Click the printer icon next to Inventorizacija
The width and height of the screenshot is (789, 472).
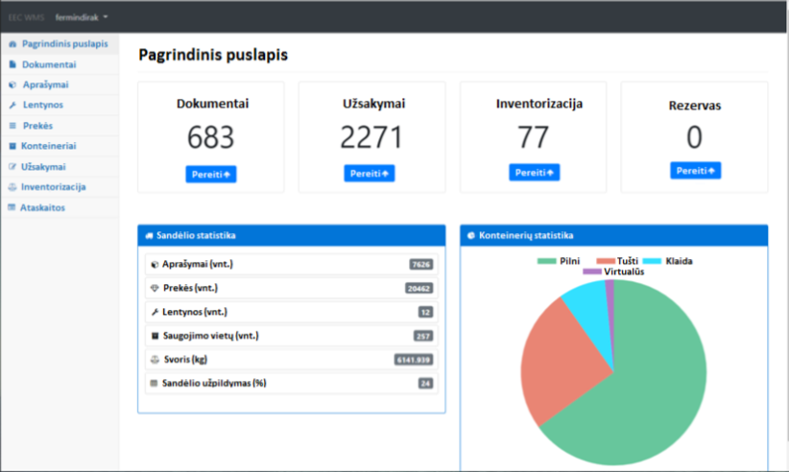point(12,187)
